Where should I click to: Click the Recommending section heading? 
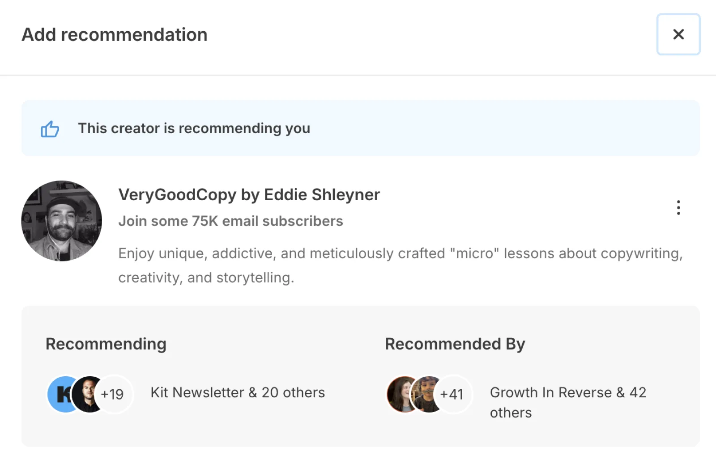point(106,344)
